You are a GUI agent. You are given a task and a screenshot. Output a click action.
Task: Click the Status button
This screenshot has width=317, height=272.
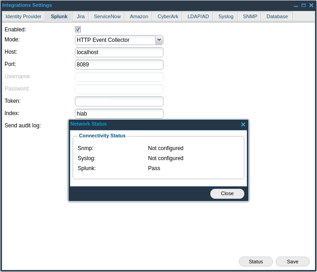click(256, 262)
